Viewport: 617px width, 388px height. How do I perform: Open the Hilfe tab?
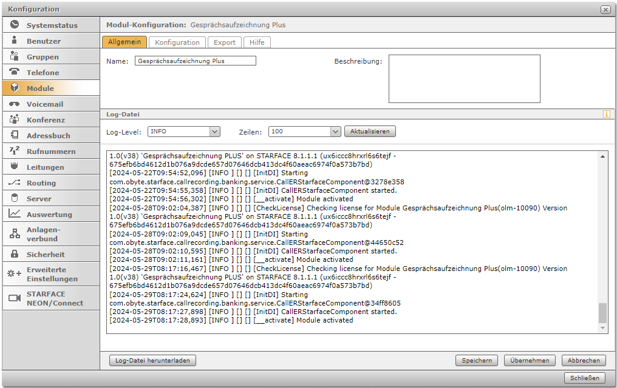click(x=257, y=42)
